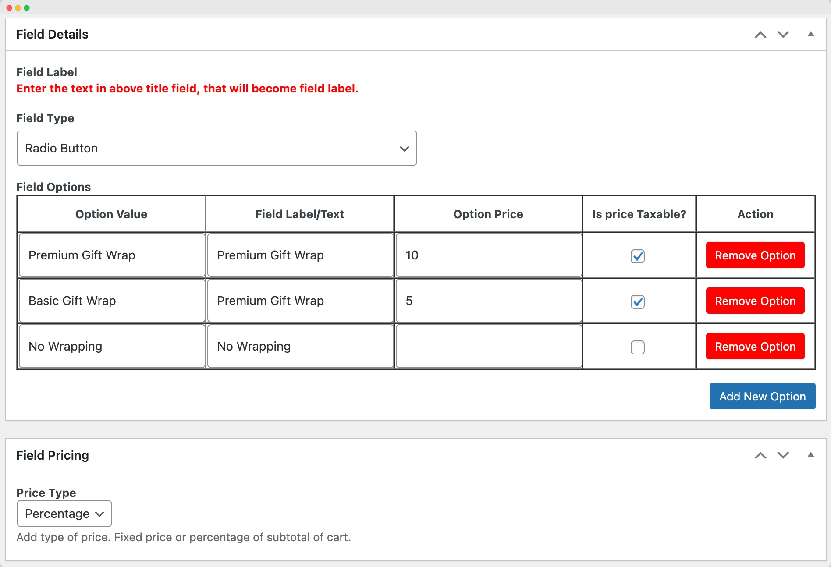The image size is (831, 567).
Task: Move Field Pricing panel down
Action: coord(783,455)
